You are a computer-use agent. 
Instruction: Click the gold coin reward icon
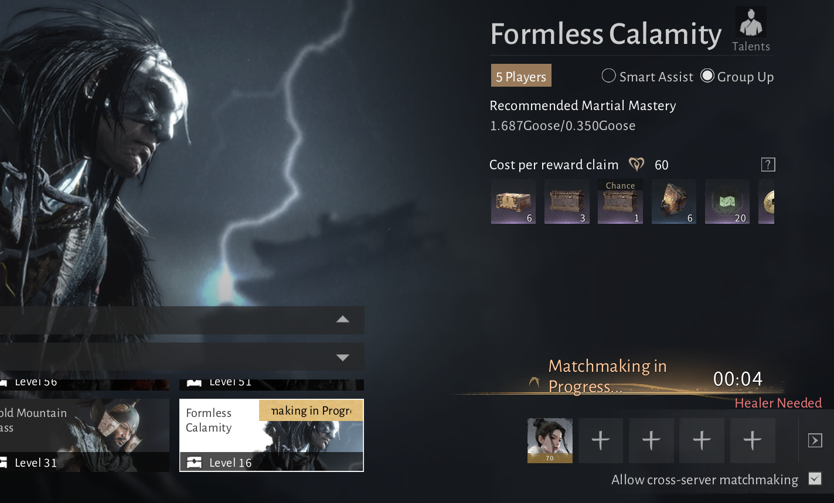click(x=767, y=201)
